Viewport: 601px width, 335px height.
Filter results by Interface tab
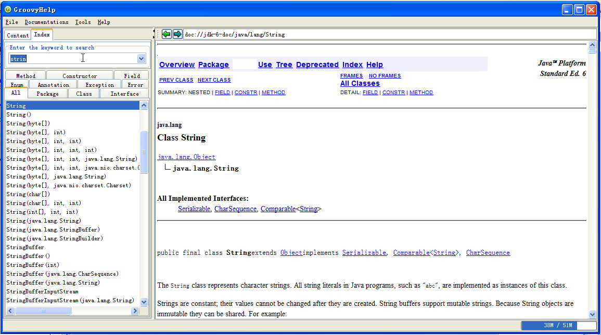point(124,94)
